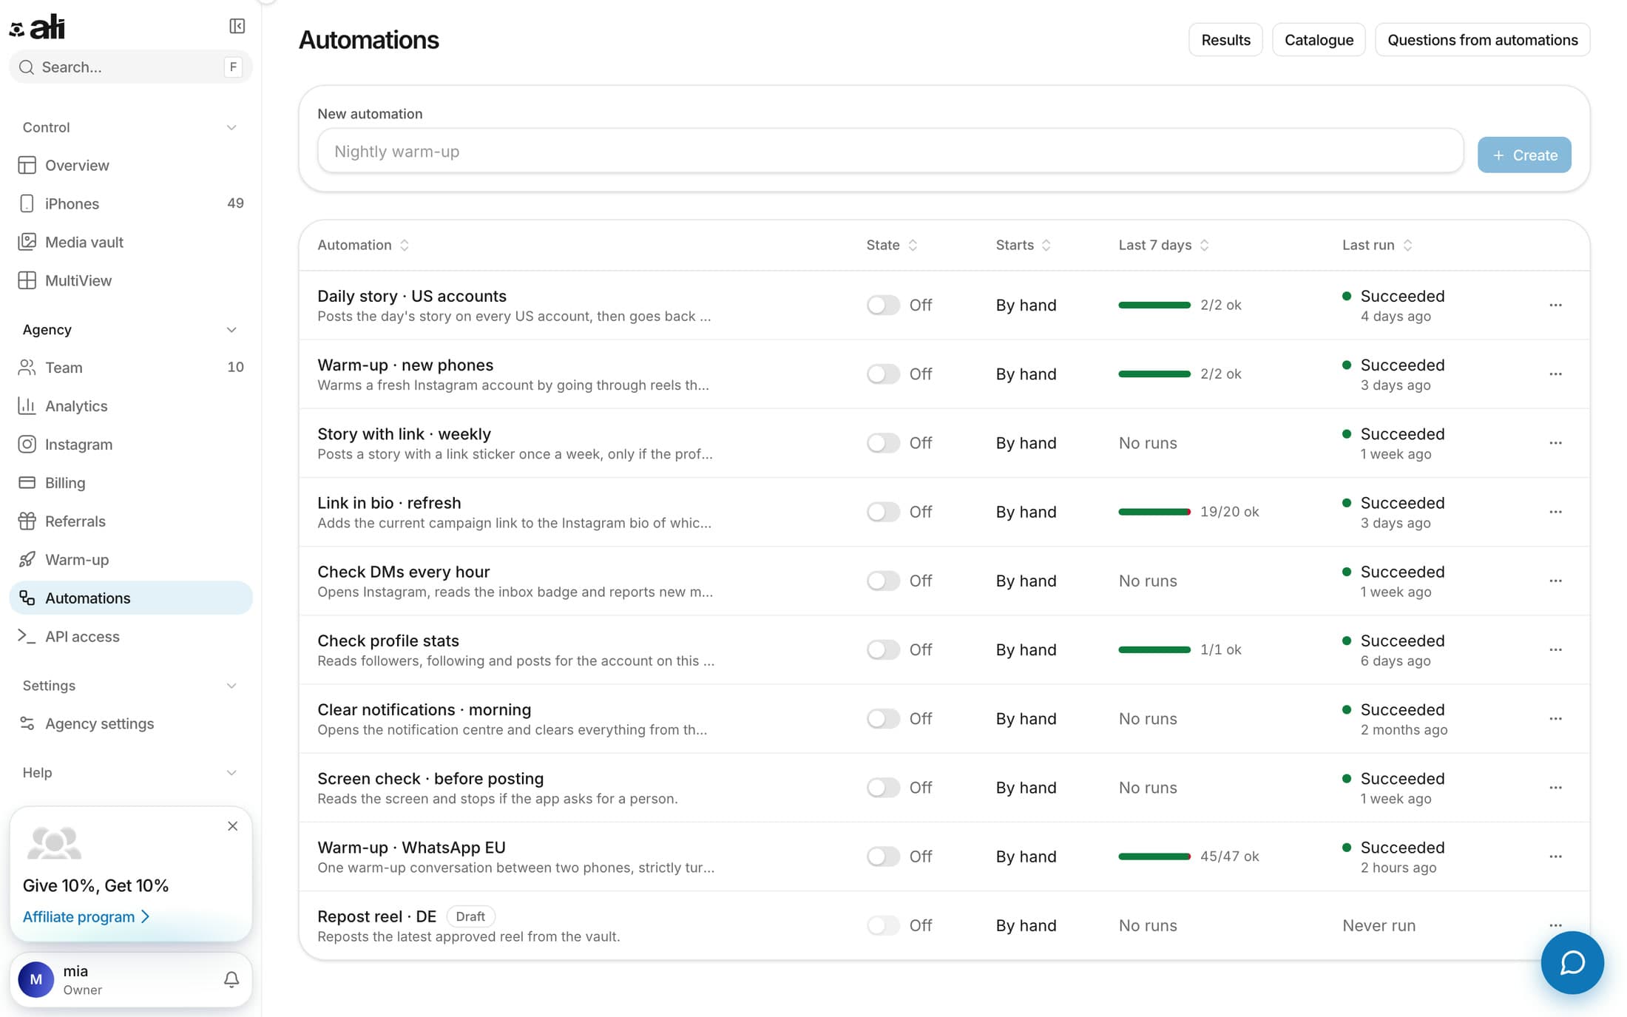Open Instagram sidebar icon

(27, 445)
